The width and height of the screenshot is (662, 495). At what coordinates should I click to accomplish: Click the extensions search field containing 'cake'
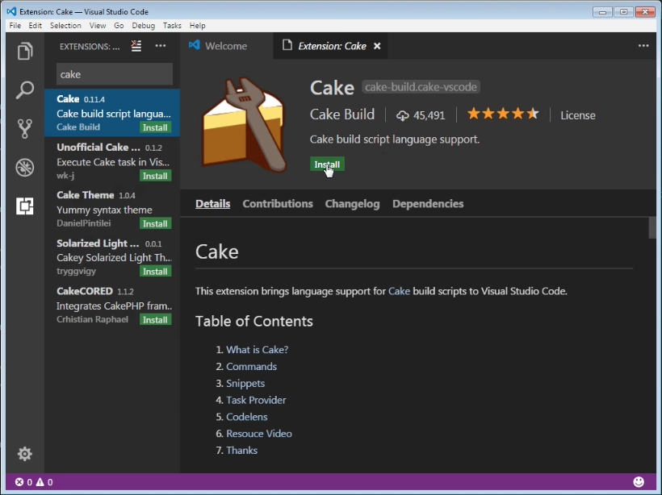pos(115,74)
